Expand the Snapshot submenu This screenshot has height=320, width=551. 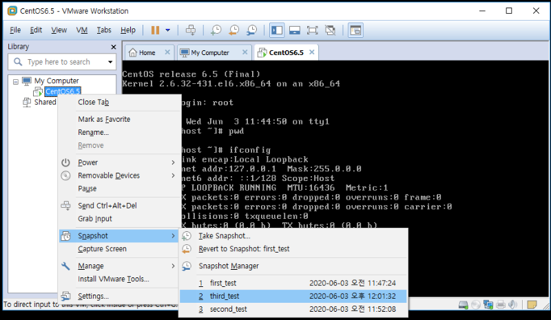coord(119,236)
